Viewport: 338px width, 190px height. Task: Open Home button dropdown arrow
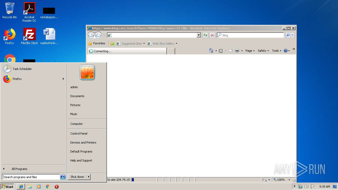click(216, 51)
